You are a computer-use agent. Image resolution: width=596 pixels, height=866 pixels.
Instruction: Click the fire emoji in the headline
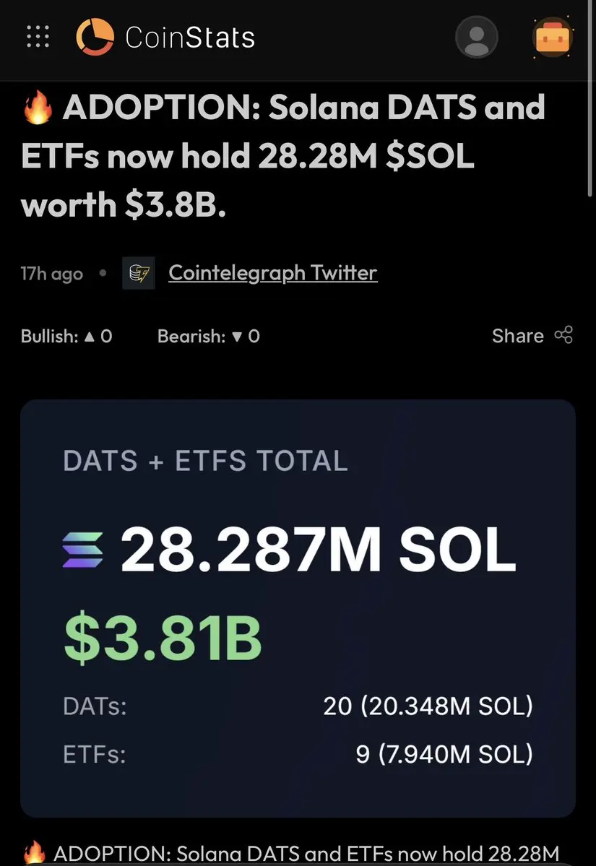tap(38, 110)
